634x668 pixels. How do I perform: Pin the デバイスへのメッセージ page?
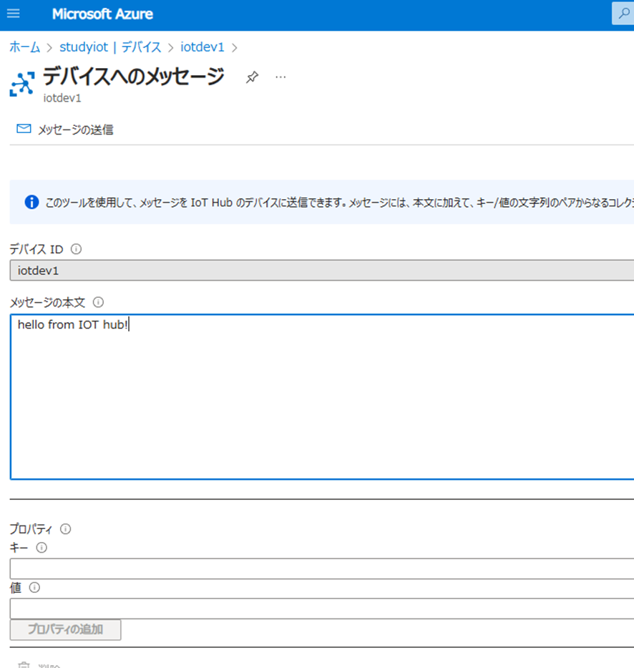252,77
